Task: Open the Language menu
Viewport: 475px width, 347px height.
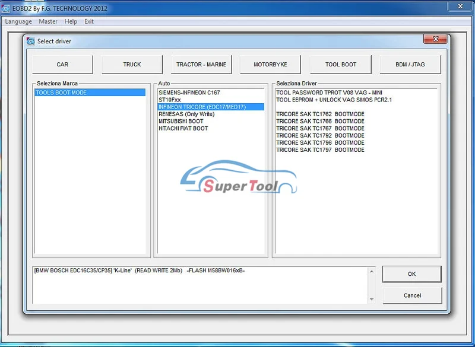Action: coord(18,21)
